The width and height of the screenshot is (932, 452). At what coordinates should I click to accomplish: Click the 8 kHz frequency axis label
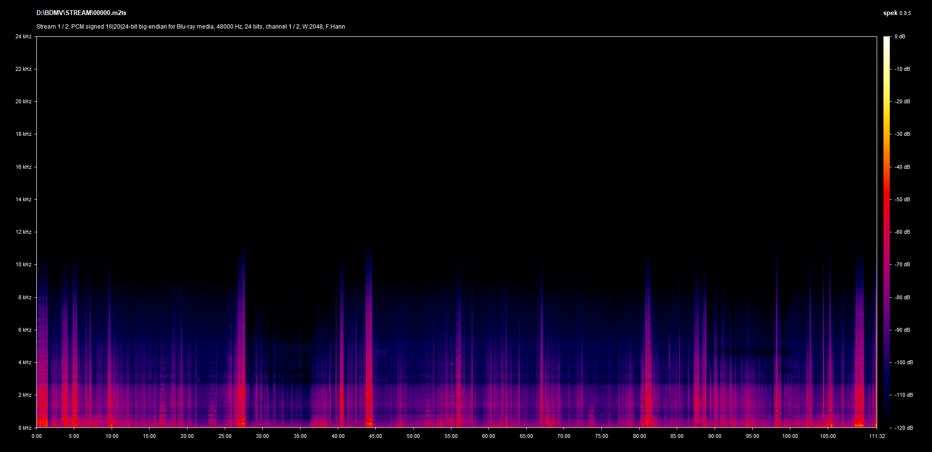(25, 297)
